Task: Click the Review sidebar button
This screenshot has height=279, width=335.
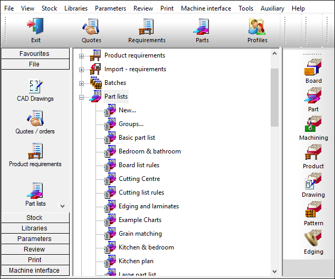Action: [x=35, y=249]
